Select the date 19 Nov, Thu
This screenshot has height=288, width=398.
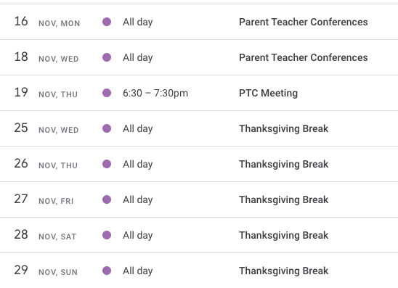click(x=46, y=93)
